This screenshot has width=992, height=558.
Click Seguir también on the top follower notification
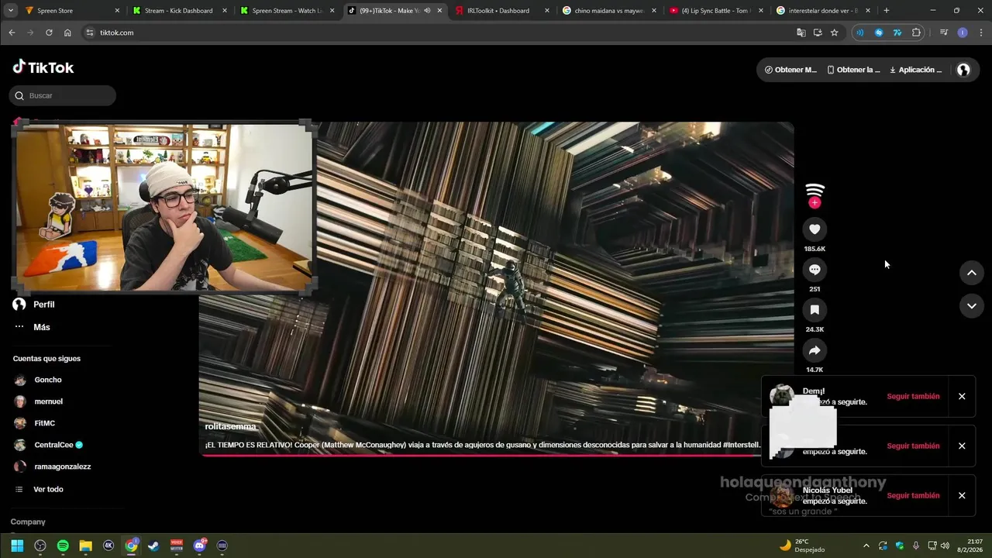[913, 396]
